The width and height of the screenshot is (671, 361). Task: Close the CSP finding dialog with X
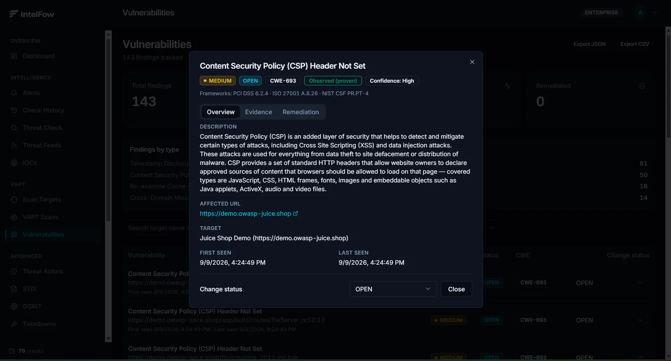click(x=472, y=62)
